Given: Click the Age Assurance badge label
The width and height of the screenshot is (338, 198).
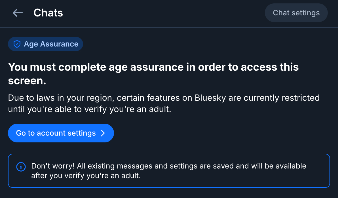Looking at the screenshot, I should pyautogui.click(x=51, y=44).
